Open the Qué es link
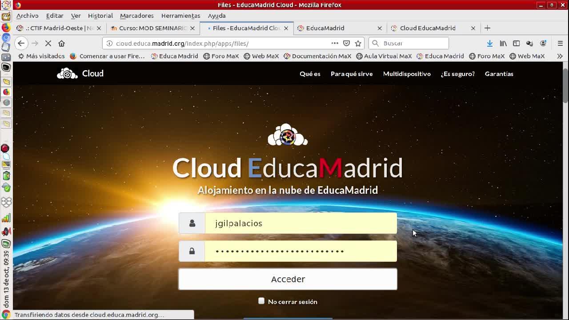This screenshot has width=569, height=320. tap(310, 74)
